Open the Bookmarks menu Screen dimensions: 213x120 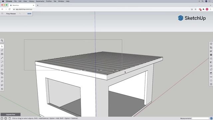click(x=40, y=1)
